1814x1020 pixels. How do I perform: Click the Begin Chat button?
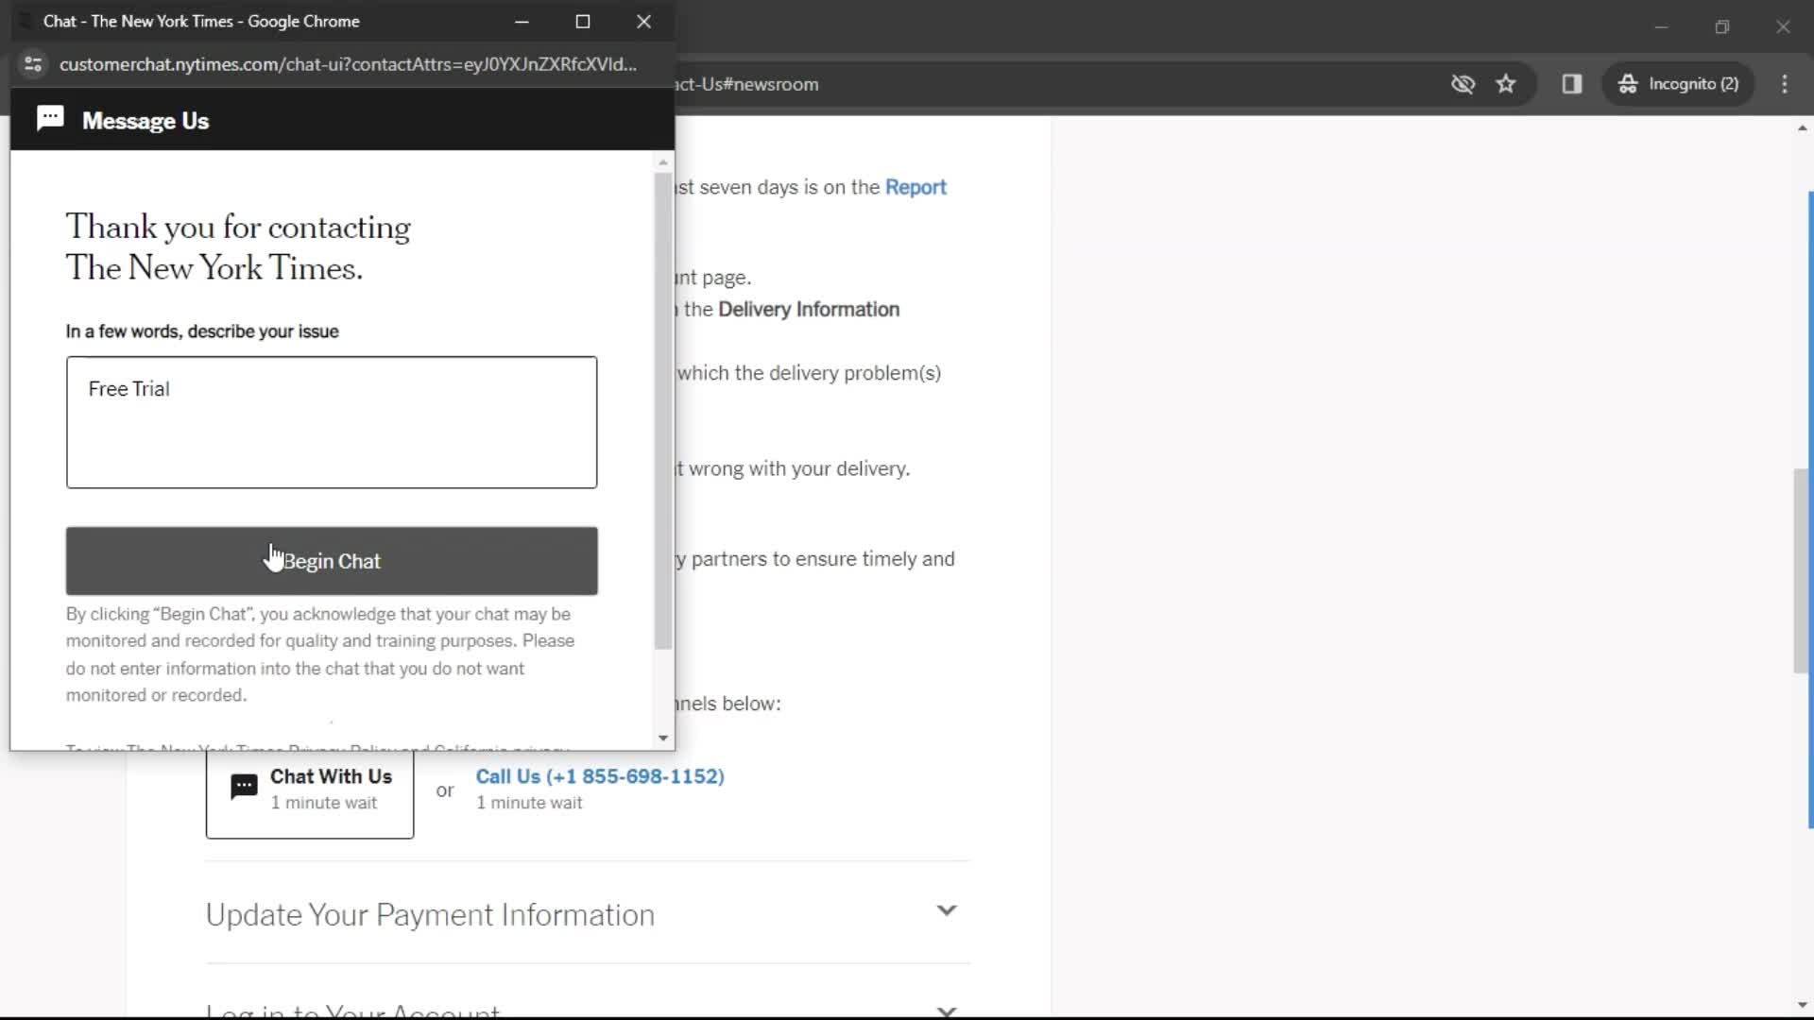coord(332,561)
